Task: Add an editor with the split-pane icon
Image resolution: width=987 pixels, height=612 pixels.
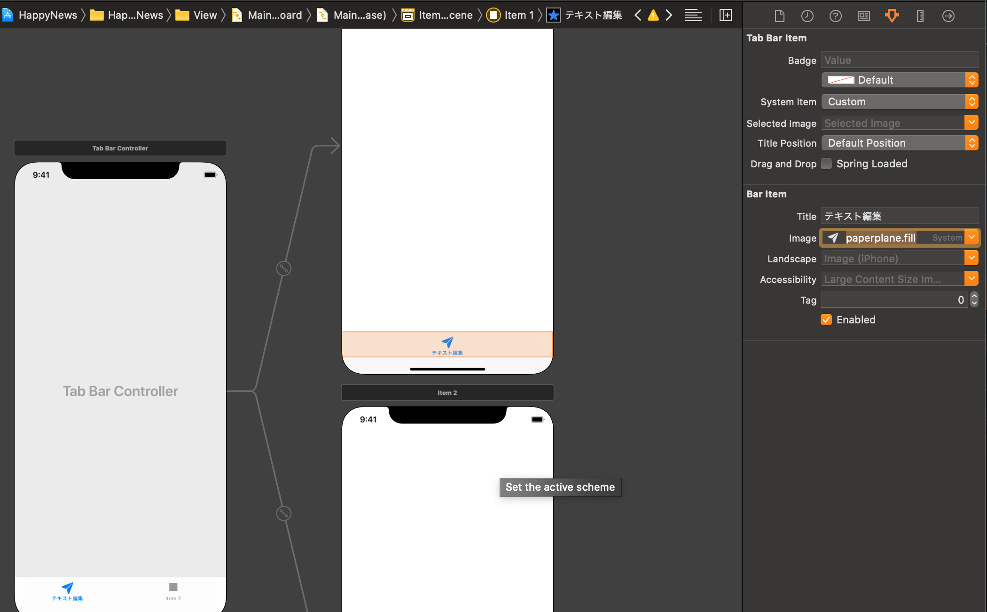Action: click(x=725, y=16)
